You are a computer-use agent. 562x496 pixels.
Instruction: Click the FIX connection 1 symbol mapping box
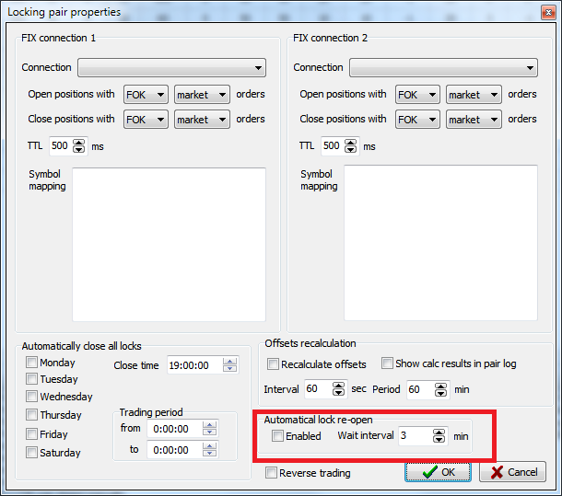(x=170, y=245)
